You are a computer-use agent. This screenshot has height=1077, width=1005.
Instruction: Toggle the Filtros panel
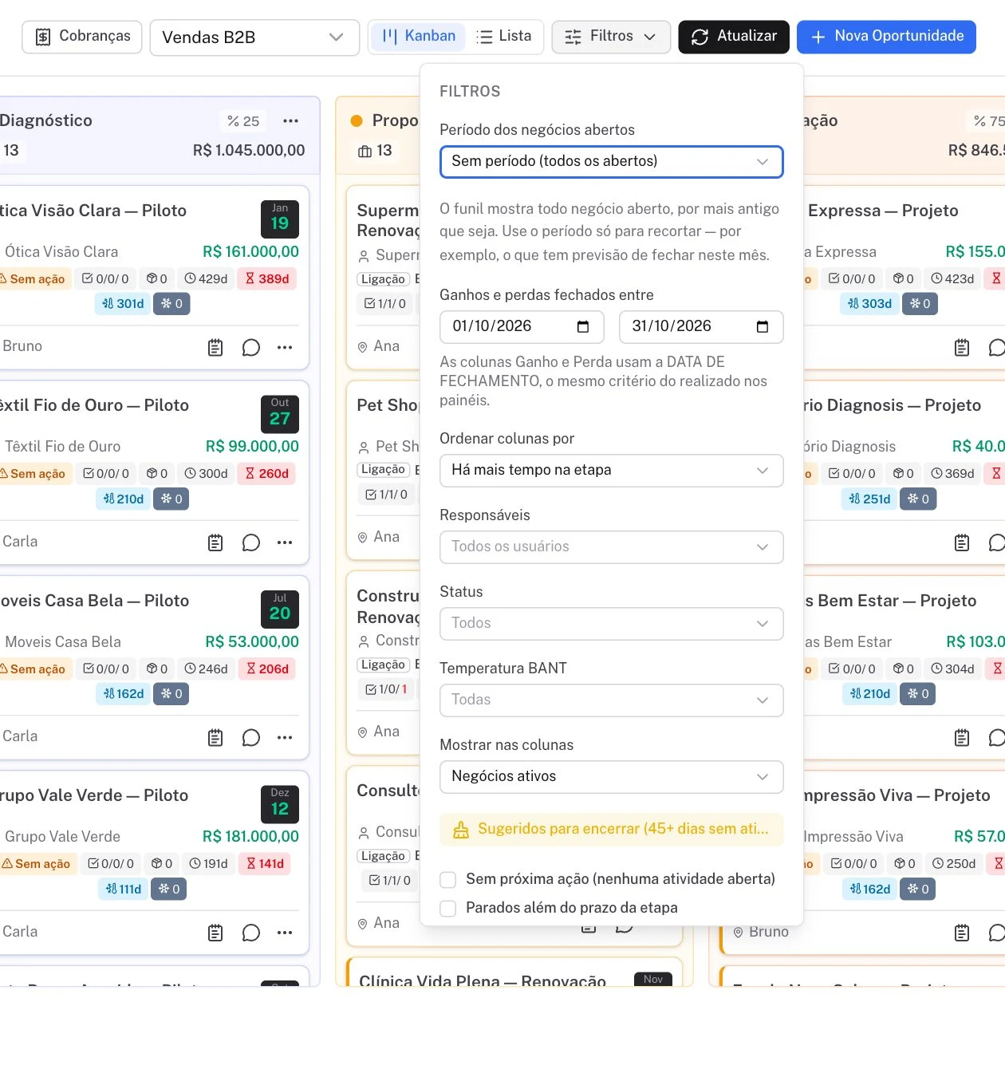(x=611, y=37)
